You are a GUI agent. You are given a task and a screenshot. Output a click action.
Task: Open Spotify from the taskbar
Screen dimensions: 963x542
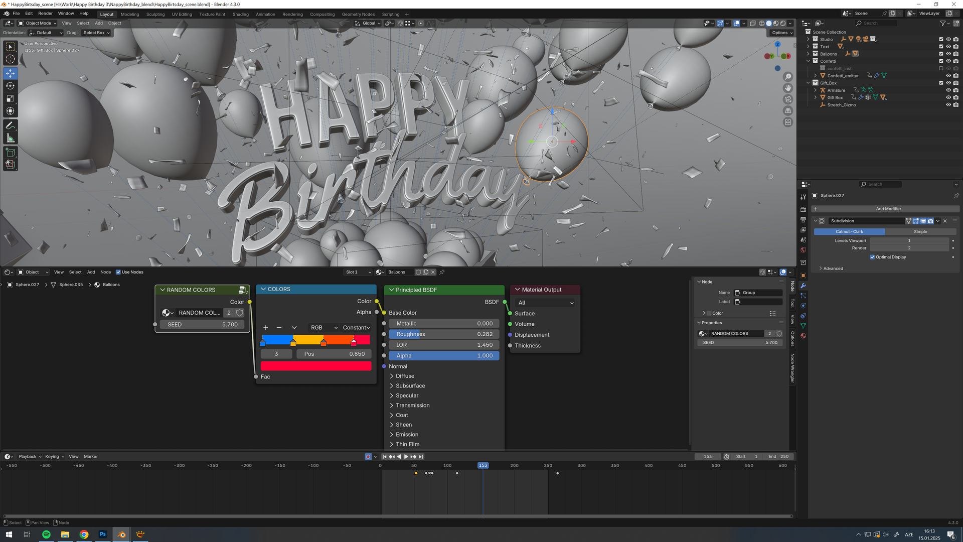pos(46,534)
